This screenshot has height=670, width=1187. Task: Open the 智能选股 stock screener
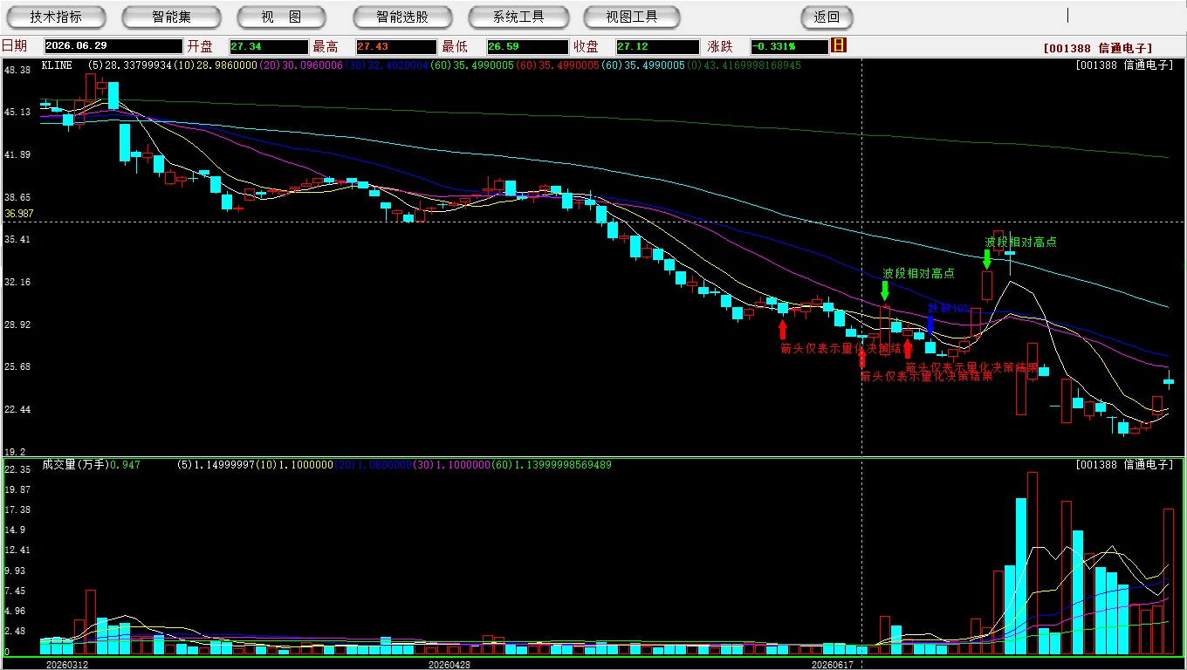[x=402, y=17]
